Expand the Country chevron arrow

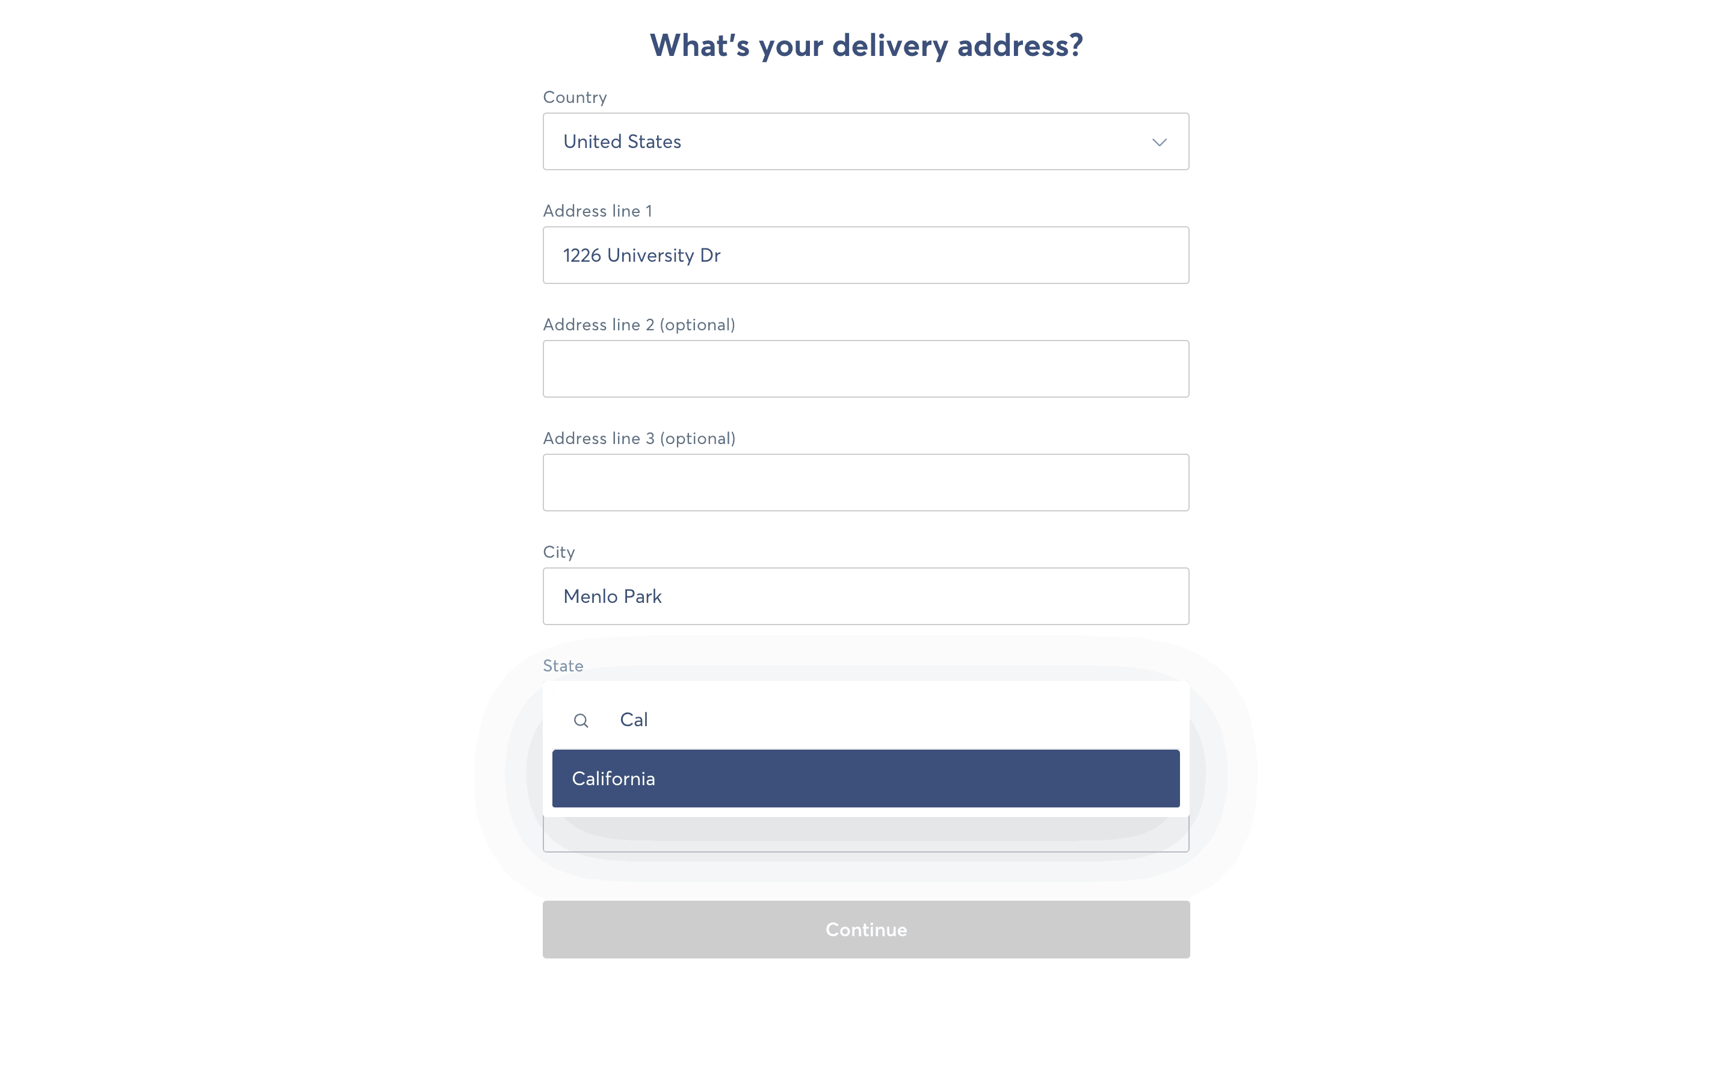(1159, 142)
